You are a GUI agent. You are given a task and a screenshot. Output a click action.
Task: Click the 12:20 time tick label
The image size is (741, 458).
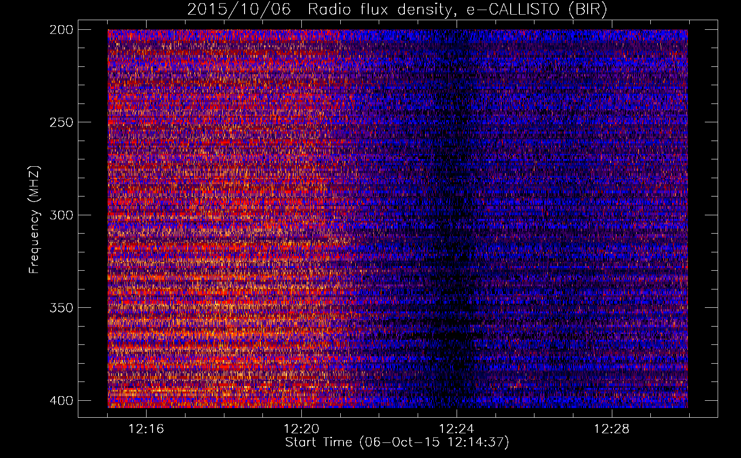coord(301,429)
